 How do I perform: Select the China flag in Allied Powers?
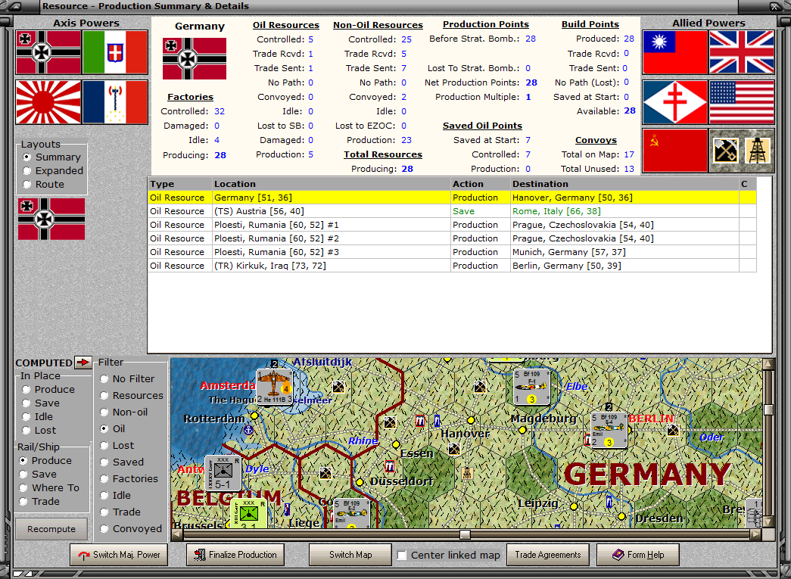(675, 52)
